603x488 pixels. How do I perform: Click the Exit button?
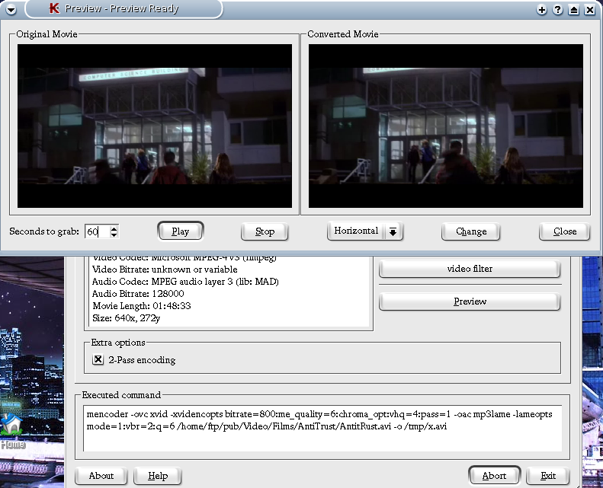click(x=548, y=476)
